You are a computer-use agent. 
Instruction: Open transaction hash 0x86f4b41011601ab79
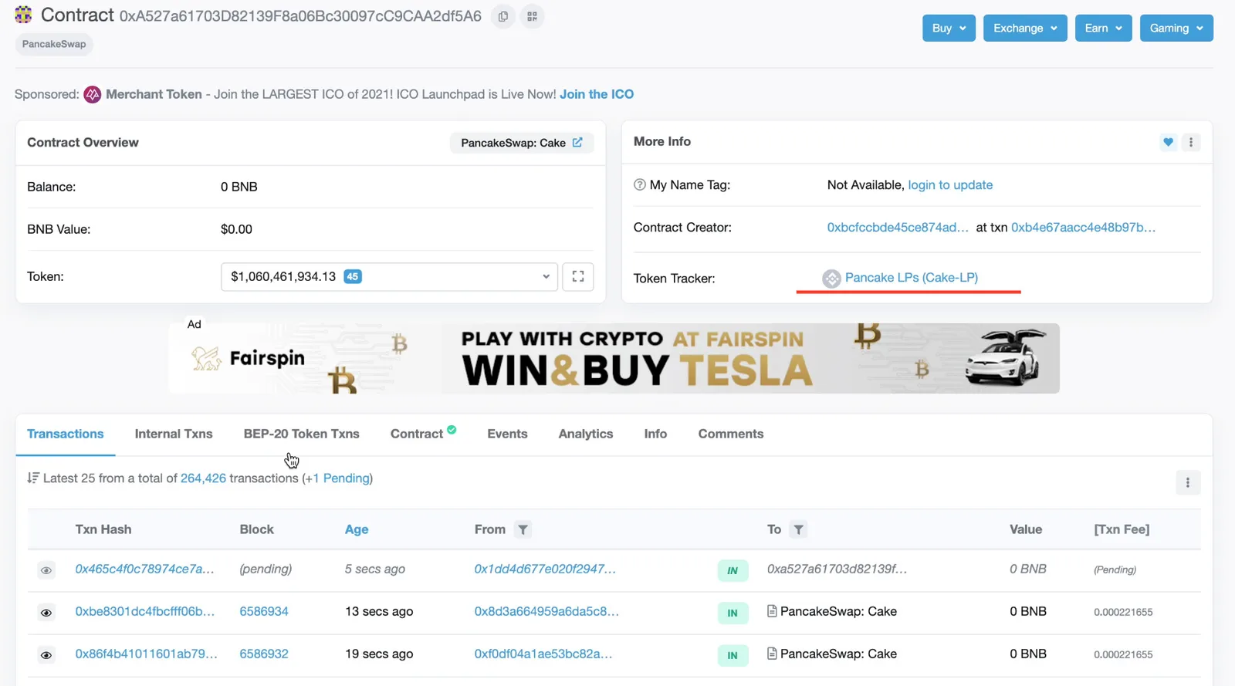point(147,654)
